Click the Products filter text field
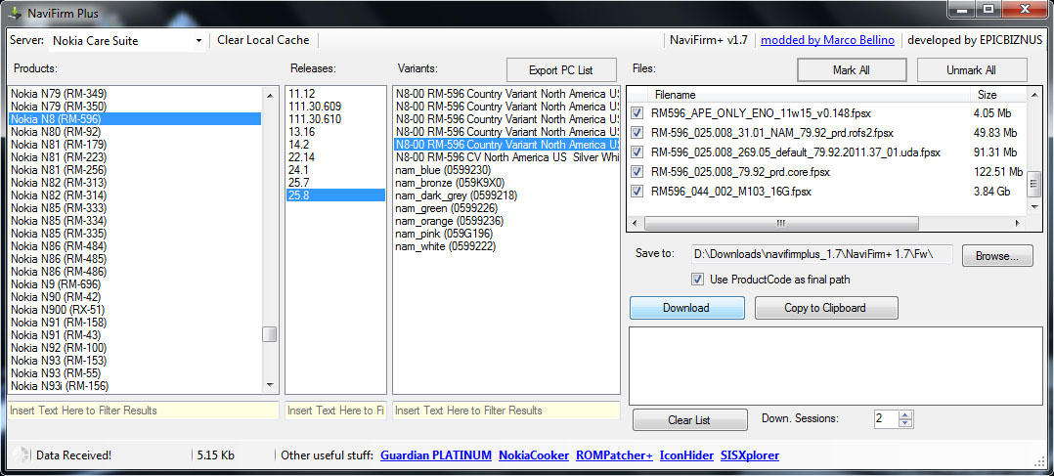 [143, 411]
